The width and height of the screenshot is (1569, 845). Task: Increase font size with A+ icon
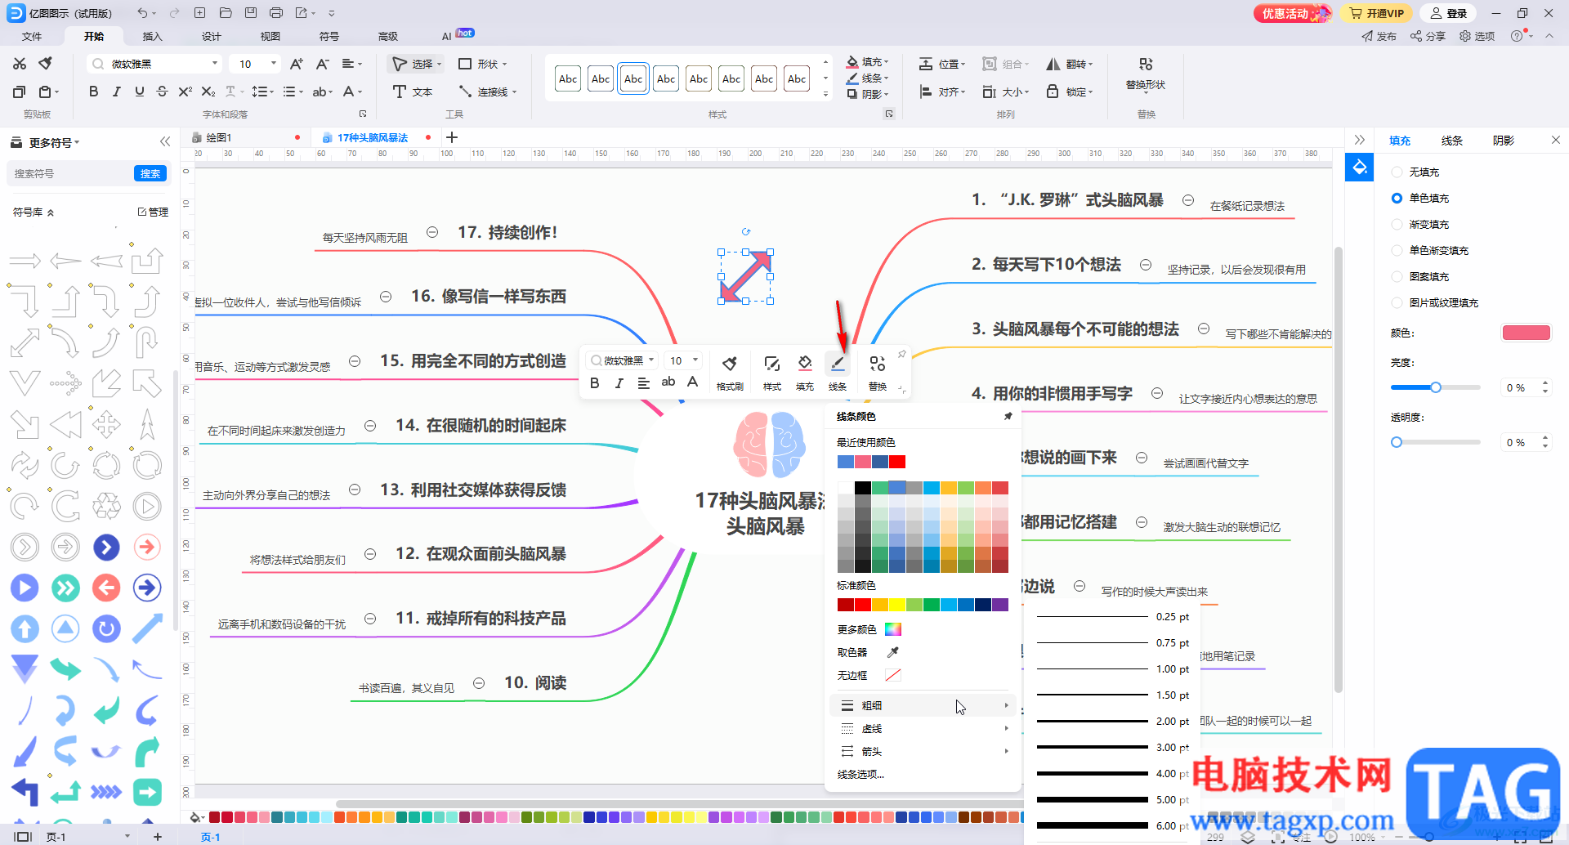pyautogui.click(x=297, y=64)
